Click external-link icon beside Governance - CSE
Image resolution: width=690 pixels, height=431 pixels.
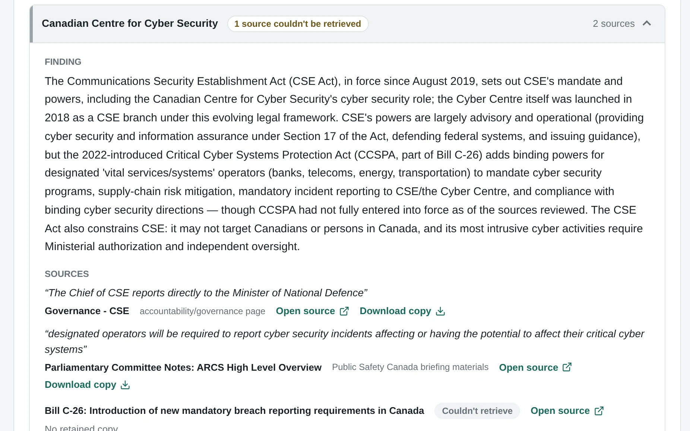coord(344,311)
